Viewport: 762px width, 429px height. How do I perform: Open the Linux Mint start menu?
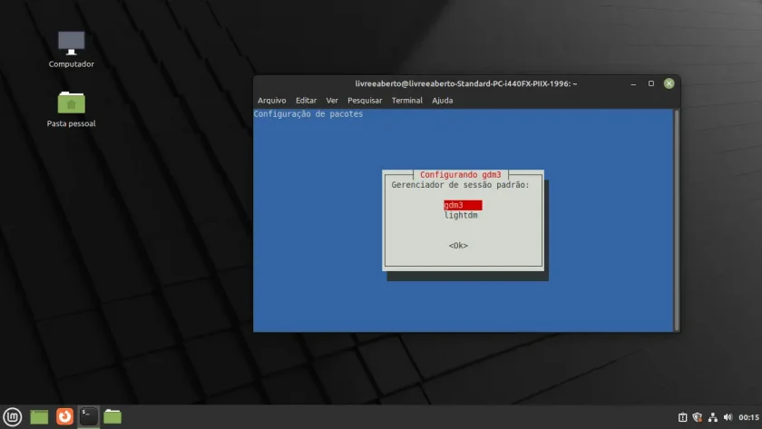point(12,417)
